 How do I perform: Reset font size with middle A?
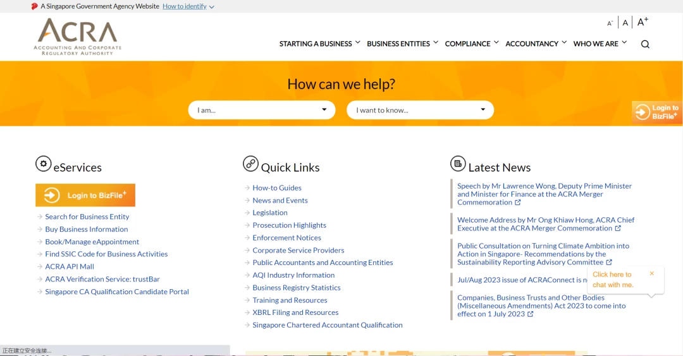(625, 23)
